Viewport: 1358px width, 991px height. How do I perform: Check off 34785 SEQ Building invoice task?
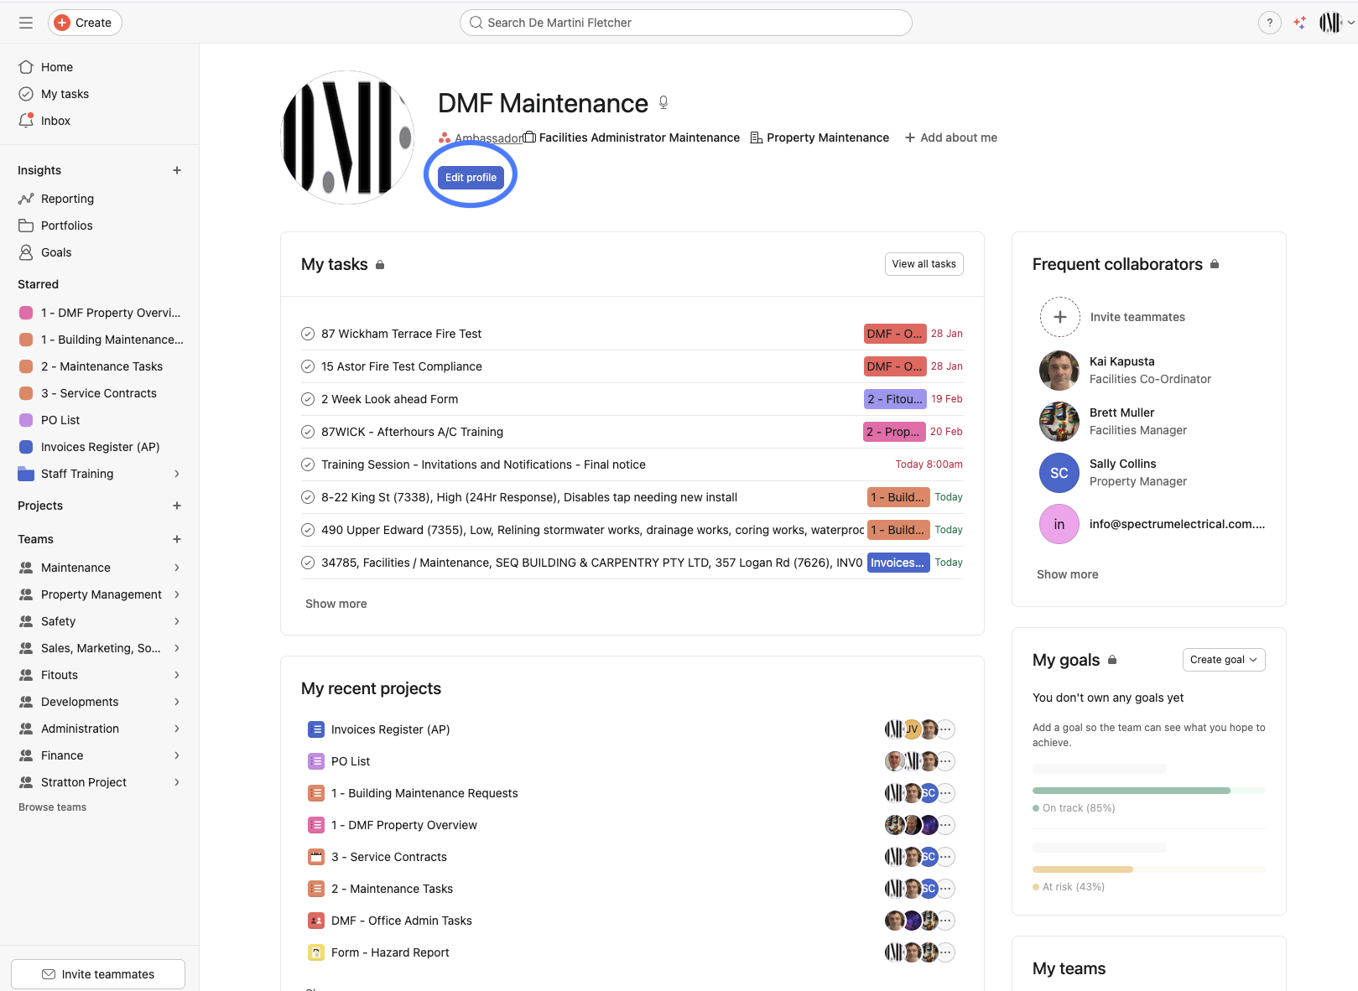point(308,563)
